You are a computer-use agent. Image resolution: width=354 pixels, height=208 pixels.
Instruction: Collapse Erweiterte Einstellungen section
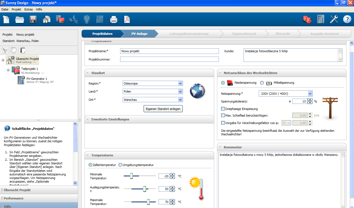pyautogui.click(x=87, y=119)
